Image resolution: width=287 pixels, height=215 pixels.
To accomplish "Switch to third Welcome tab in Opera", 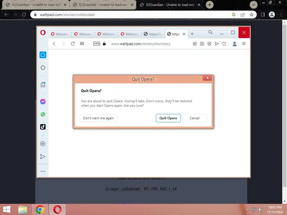I will (107, 34).
